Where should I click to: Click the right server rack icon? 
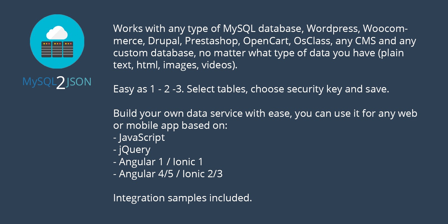point(68,49)
